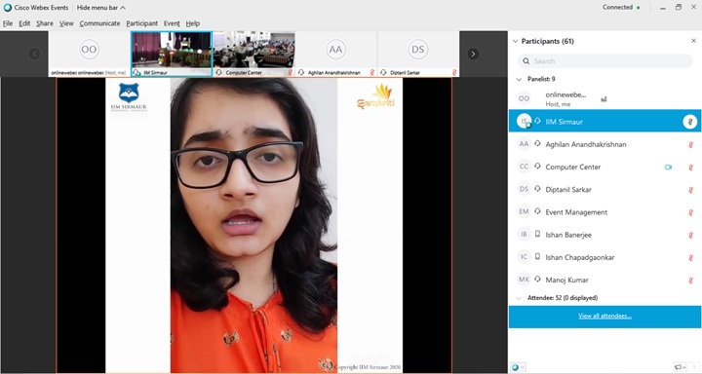
Task: Click the View all attendees link
Action: tap(604, 316)
